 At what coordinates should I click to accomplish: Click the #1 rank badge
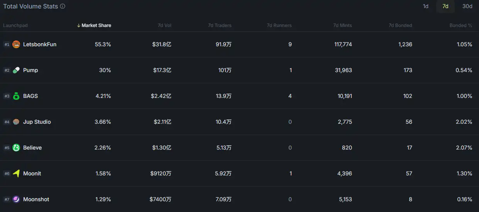pyautogui.click(x=7, y=44)
